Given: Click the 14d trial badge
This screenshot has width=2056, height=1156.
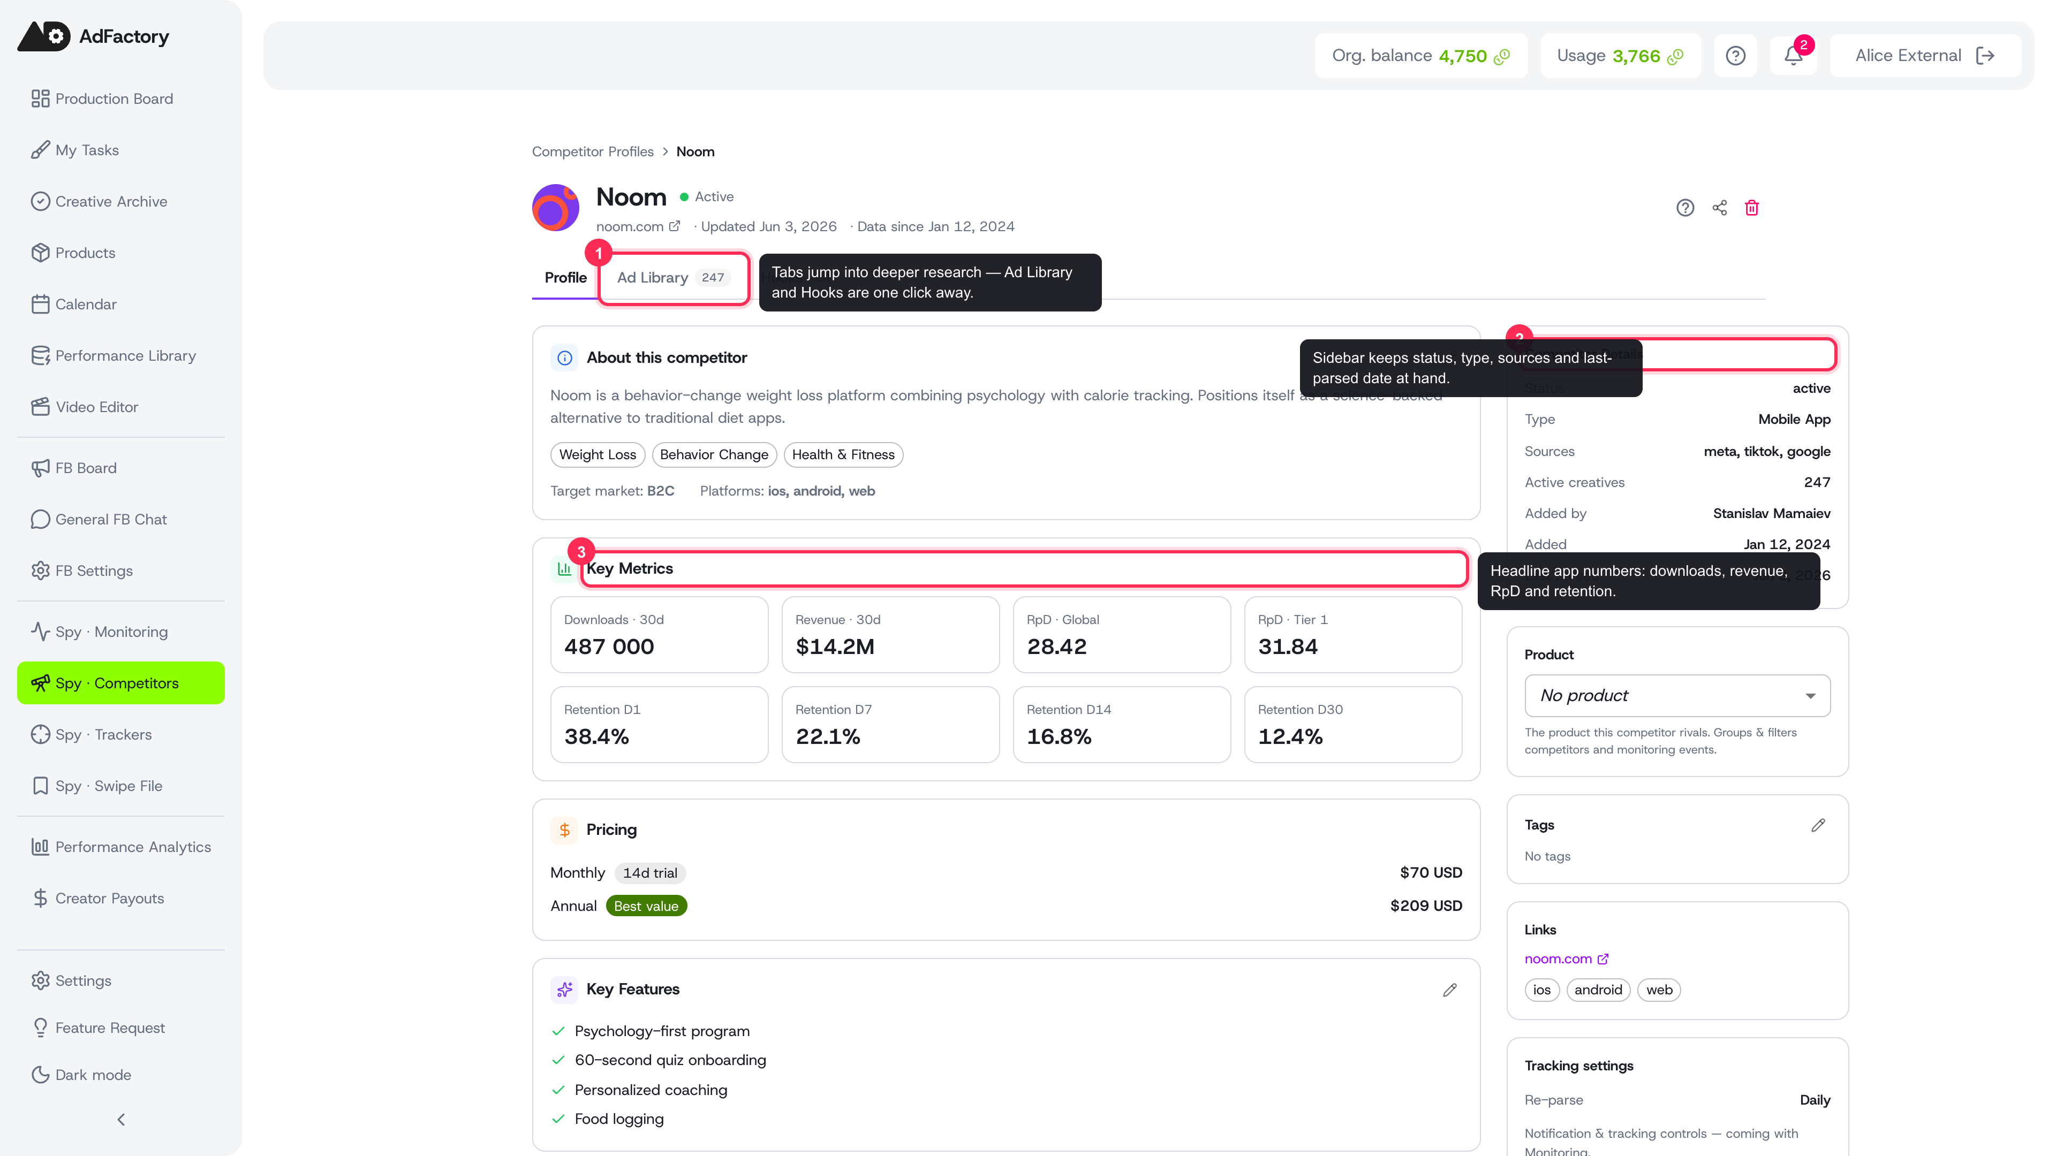Looking at the screenshot, I should [649, 873].
